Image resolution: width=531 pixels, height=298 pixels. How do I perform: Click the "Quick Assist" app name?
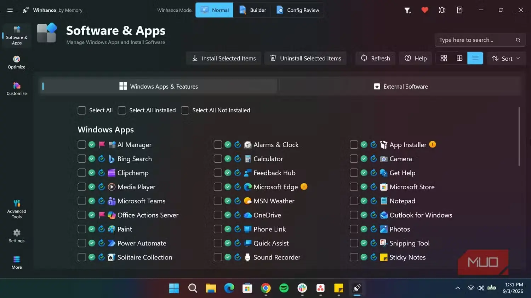pyautogui.click(x=271, y=243)
